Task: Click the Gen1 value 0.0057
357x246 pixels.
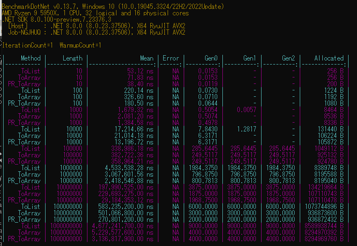Action: coord(247,110)
